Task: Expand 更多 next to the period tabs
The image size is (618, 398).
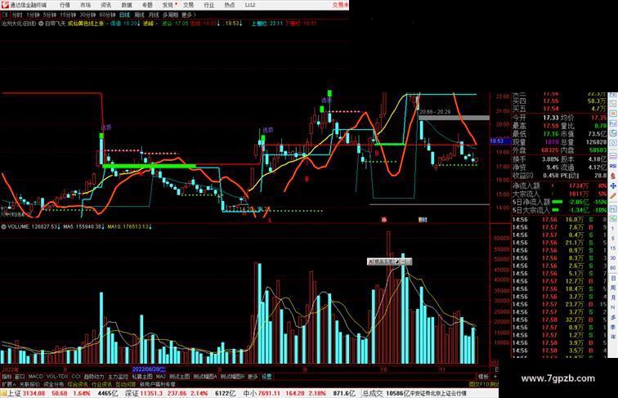Action: point(188,15)
